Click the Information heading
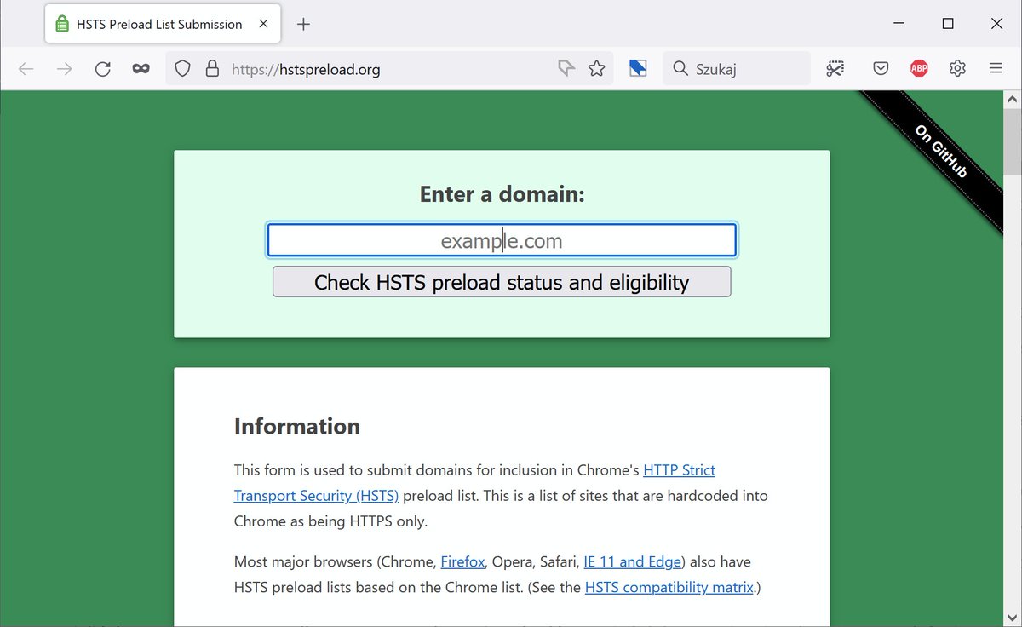This screenshot has height=627, width=1022. coord(297,426)
